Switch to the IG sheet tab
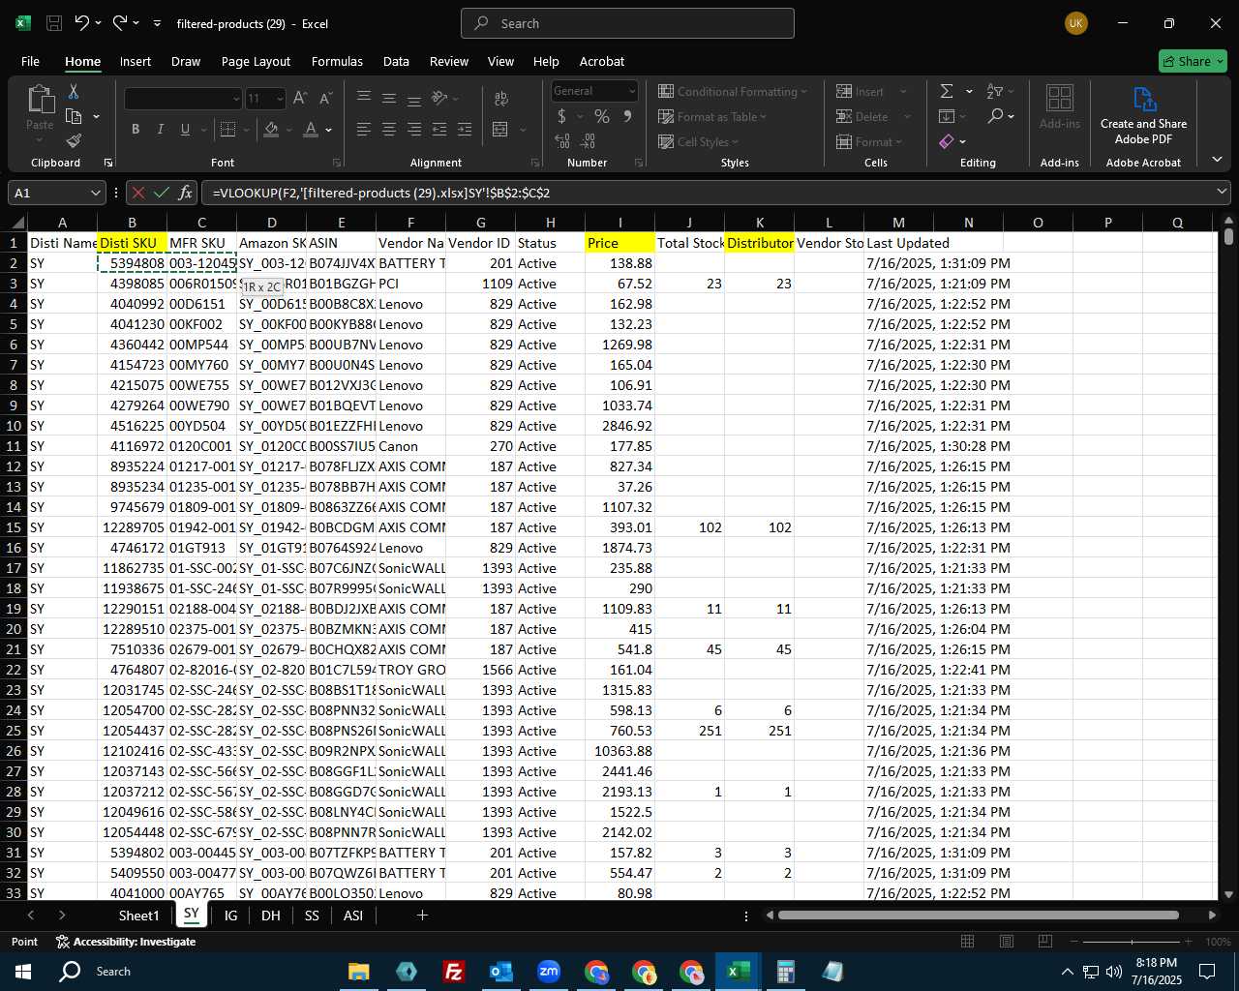 click(x=230, y=915)
